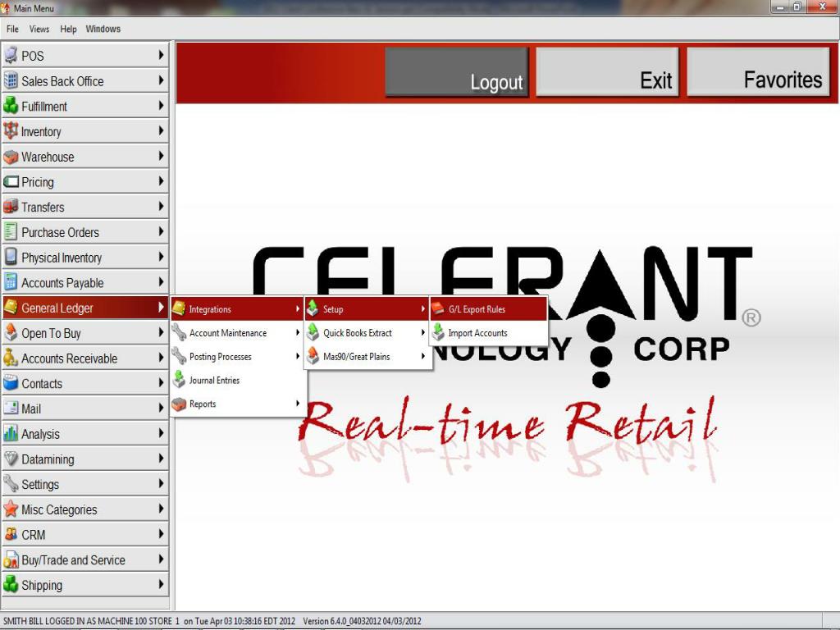Click the version number in status bar
This screenshot has width=840, height=630.
click(x=362, y=621)
